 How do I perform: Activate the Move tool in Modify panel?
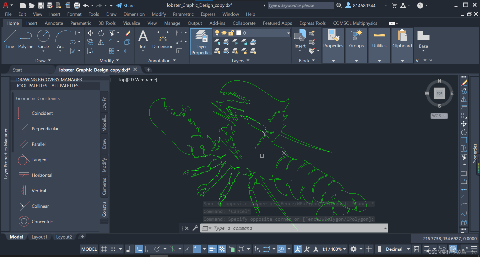click(90, 33)
